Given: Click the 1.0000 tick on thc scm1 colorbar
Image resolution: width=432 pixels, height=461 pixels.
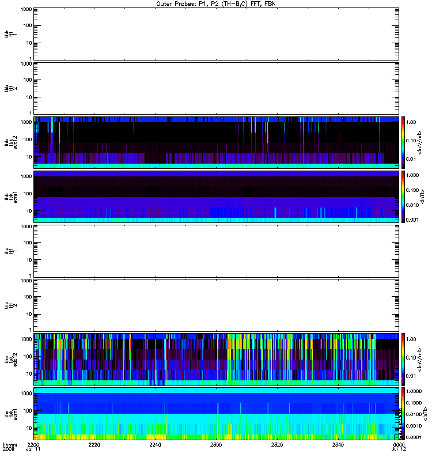Looking at the screenshot, I should point(414,391).
